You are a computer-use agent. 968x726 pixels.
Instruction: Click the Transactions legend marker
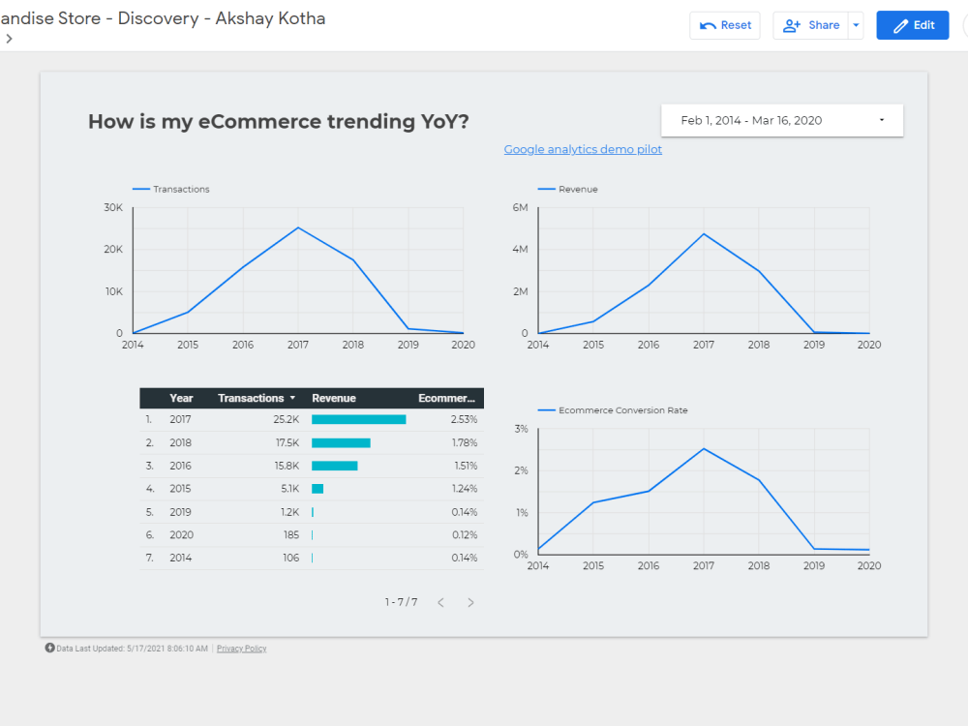(139, 189)
